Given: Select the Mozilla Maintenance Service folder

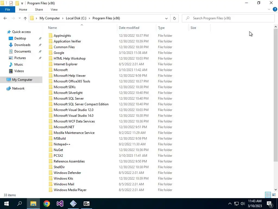Looking at the screenshot, I should point(74,133).
